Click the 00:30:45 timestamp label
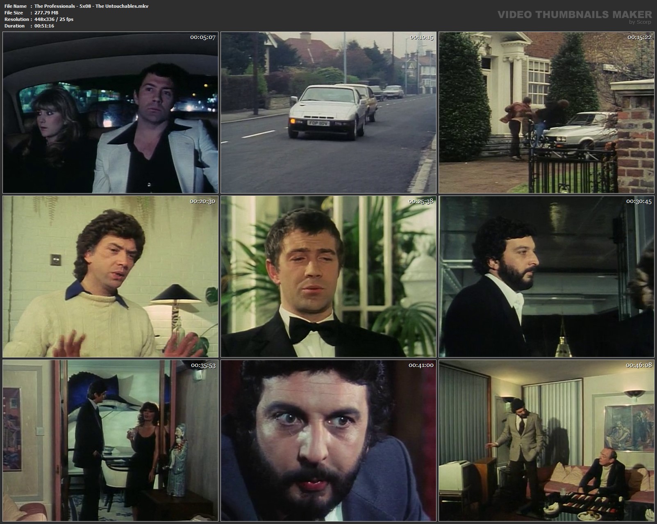This screenshot has width=657, height=524. [639, 201]
